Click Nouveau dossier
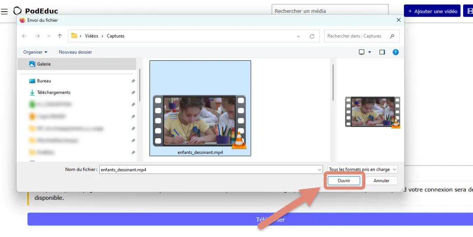Screen dimensions: 473x237 75,52
